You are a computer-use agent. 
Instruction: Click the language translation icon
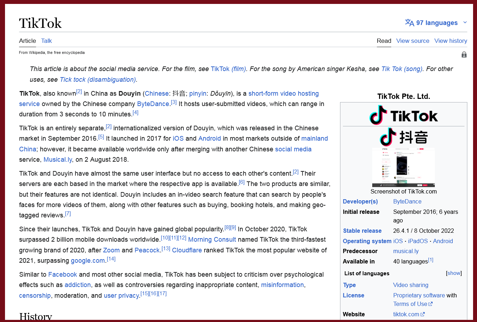(409, 23)
